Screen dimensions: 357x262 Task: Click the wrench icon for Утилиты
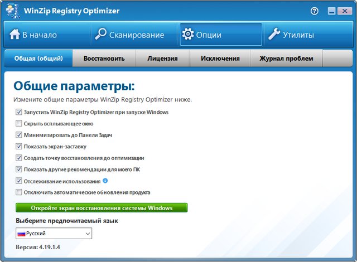pos(274,35)
